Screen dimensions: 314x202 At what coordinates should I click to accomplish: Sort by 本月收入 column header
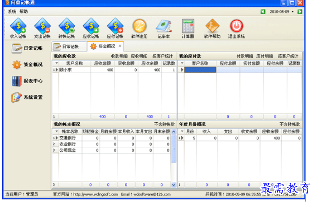coord(126,131)
